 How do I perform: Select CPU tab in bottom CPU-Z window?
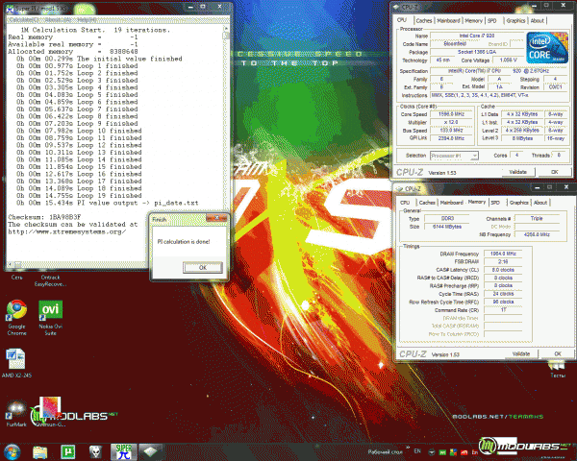[405, 203]
